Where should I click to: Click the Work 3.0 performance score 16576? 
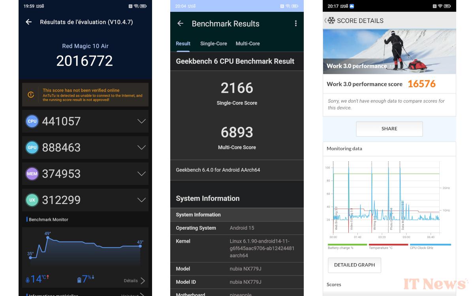coord(421,84)
